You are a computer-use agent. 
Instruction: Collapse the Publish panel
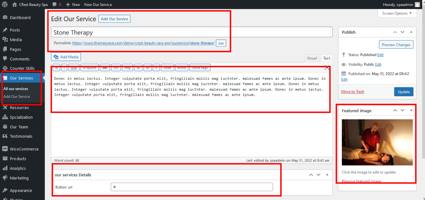[x=411, y=32]
